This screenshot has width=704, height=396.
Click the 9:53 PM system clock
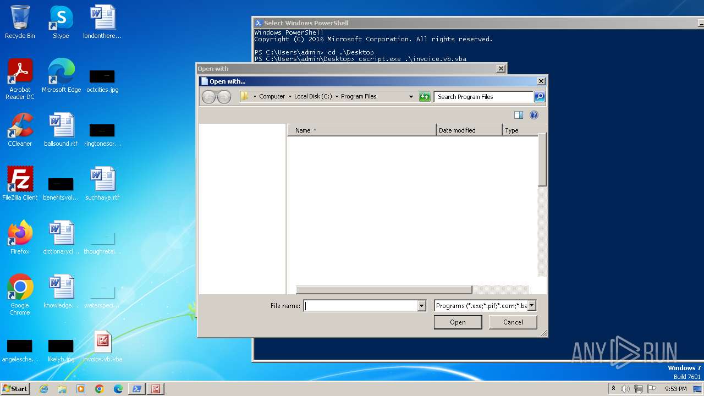pyautogui.click(x=675, y=389)
